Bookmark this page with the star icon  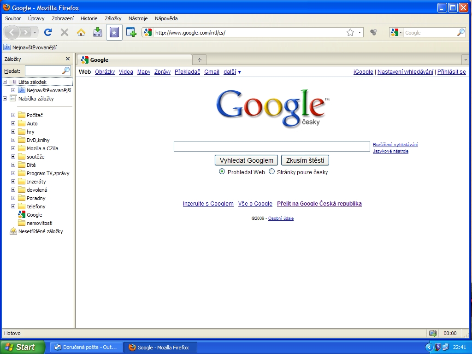350,33
